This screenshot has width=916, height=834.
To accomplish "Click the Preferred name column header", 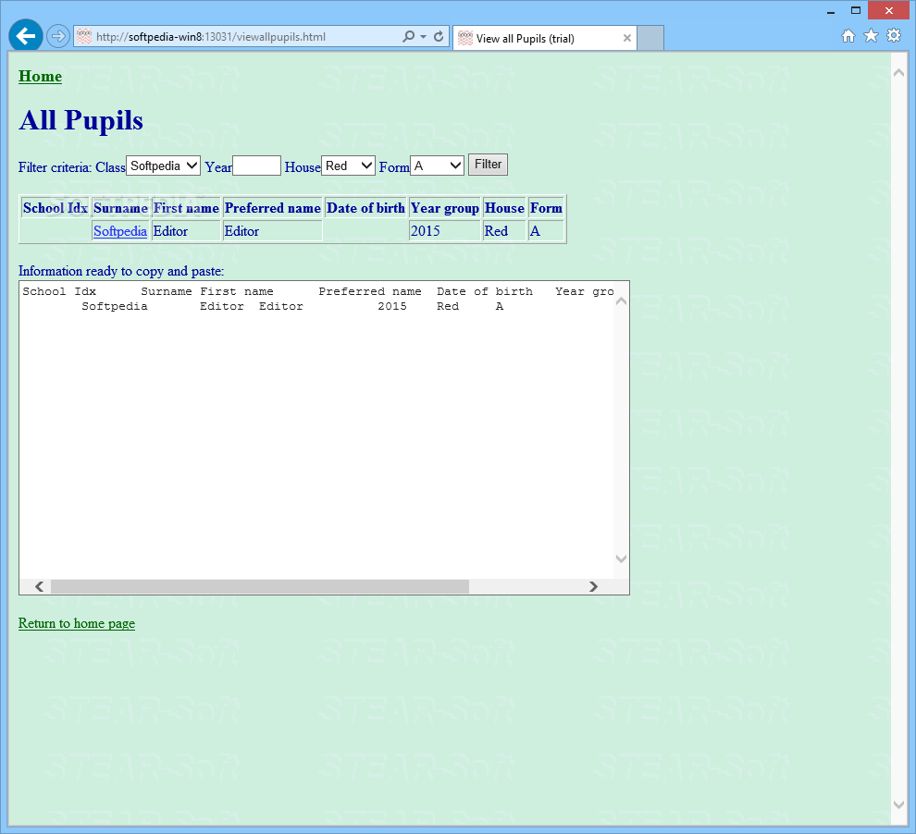I will [x=273, y=208].
